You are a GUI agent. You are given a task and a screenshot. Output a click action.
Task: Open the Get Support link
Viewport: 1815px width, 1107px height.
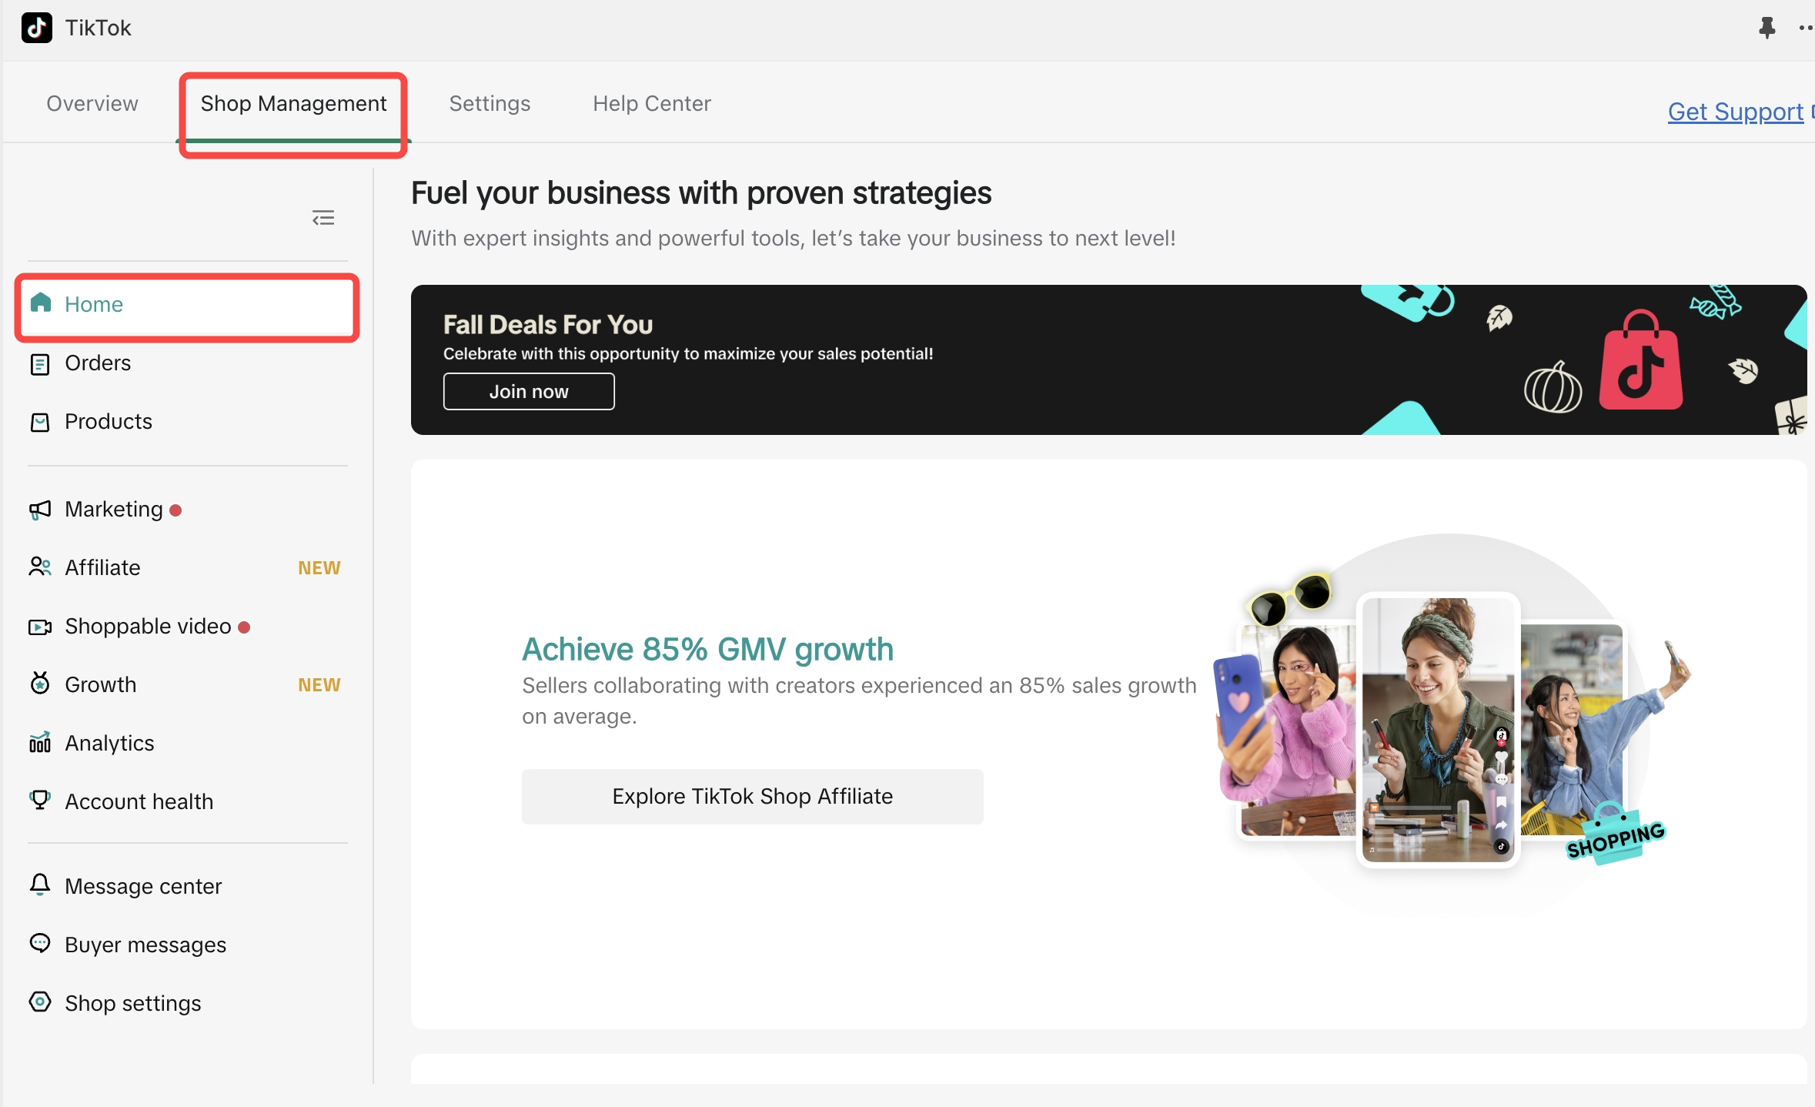point(1735,112)
